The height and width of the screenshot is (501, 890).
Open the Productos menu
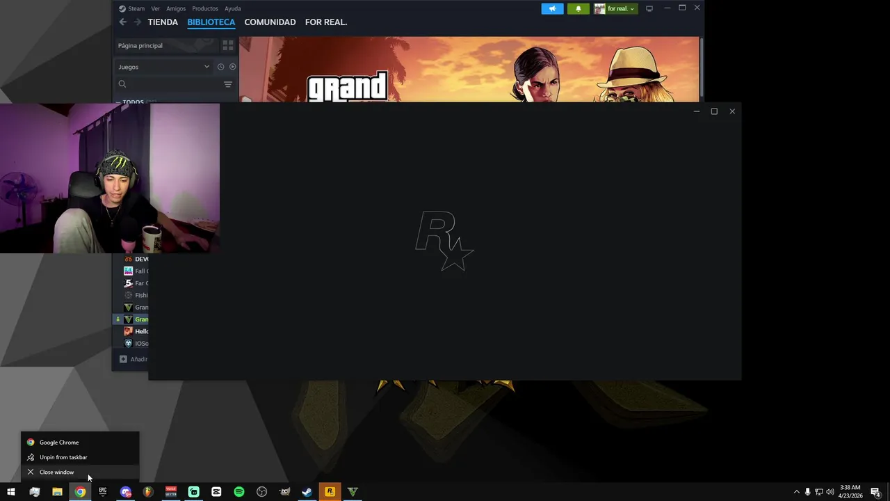[x=205, y=8]
